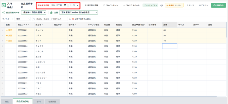The image size is (228, 104).
Task: Click the きゅうり product name cell
Action: pyautogui.click(x=43, y=46)
